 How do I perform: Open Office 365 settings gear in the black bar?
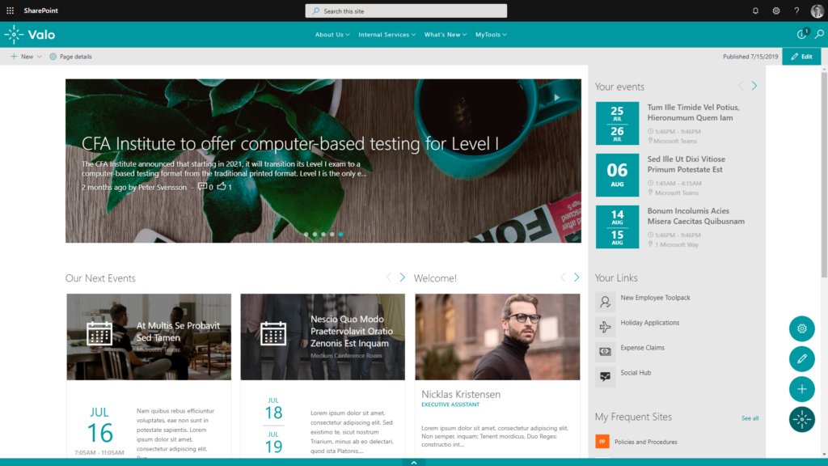[775, 11]
